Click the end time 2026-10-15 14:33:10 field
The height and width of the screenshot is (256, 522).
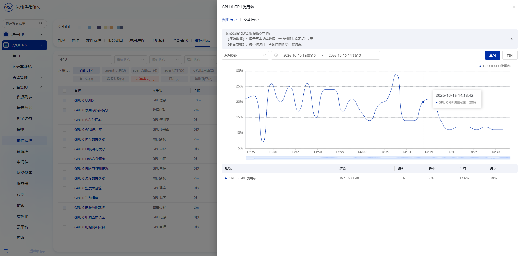345,55
